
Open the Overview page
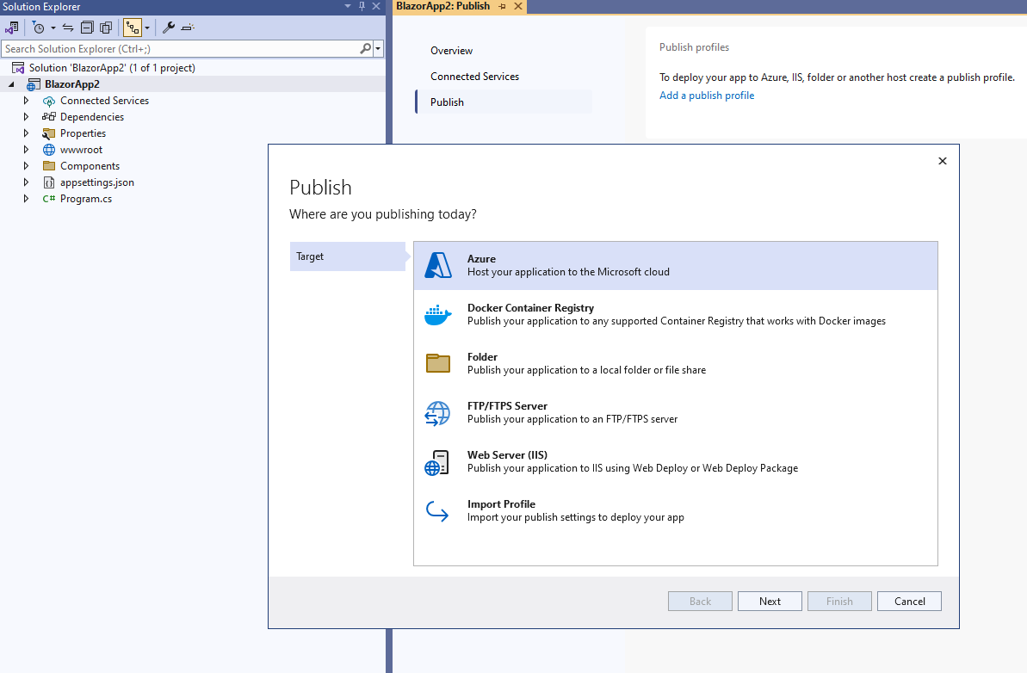(451, 51)
